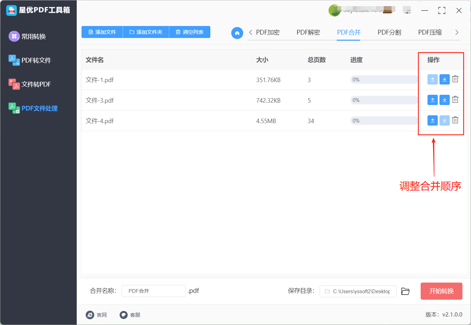
Task: Select file name 文件-1.pdf
Action: [100, 80]
